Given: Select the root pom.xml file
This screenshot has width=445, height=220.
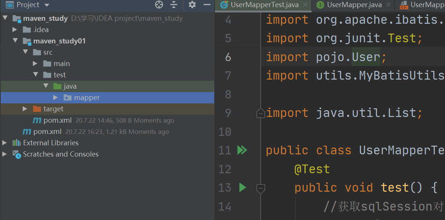Looking at the screenshot, I should (x=47, y=132).
